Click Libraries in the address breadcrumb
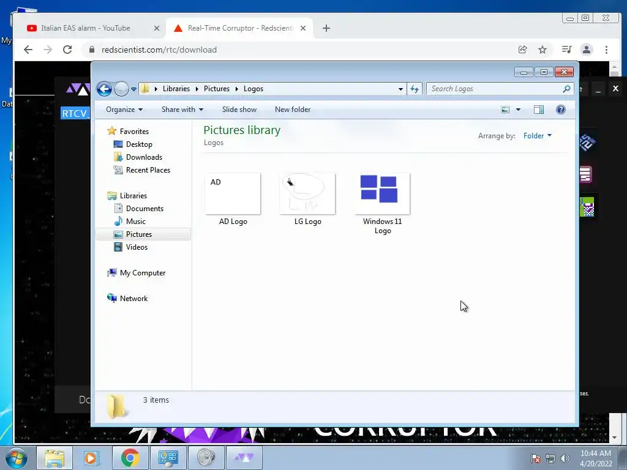The image size is (627, 470). [x=176, y=89]
